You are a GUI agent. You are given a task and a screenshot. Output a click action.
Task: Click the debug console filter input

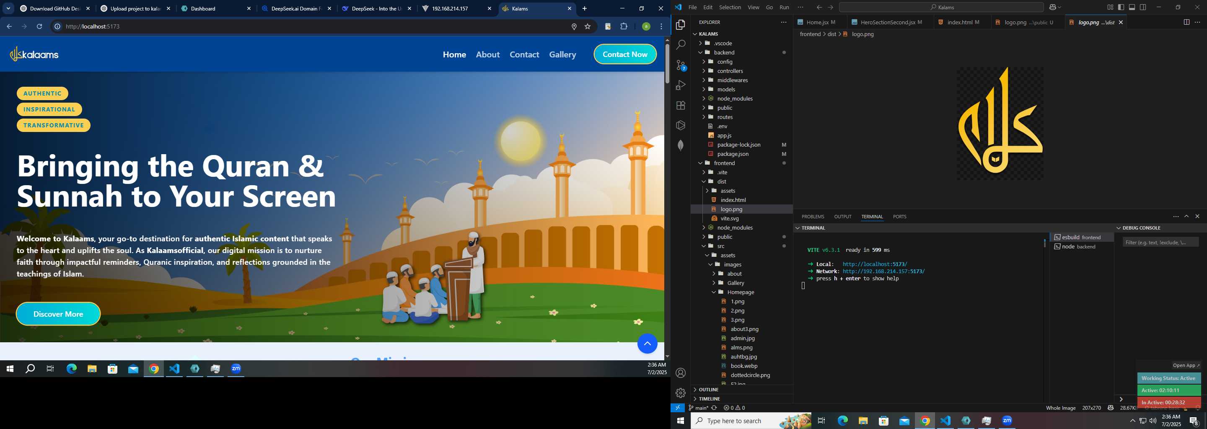(x=1160, y=242)
